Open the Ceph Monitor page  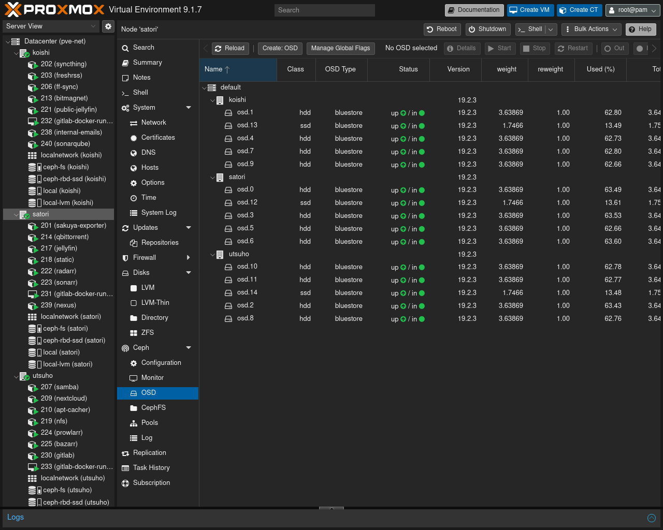152,378
